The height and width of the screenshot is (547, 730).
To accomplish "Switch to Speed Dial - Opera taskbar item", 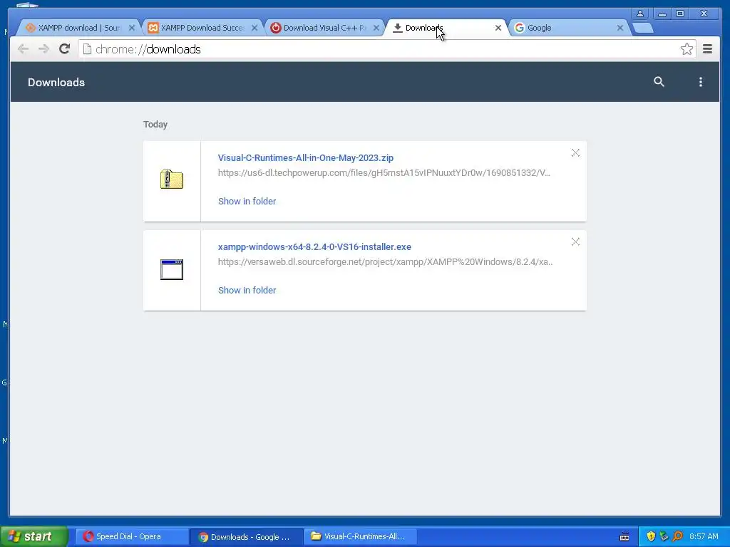I will coord(133,537).
